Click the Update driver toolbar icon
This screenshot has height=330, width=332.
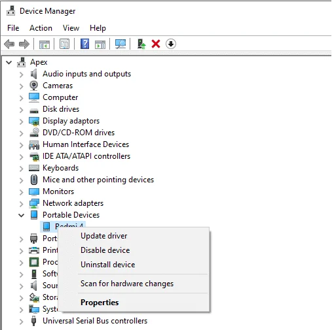tap(141, 44)
